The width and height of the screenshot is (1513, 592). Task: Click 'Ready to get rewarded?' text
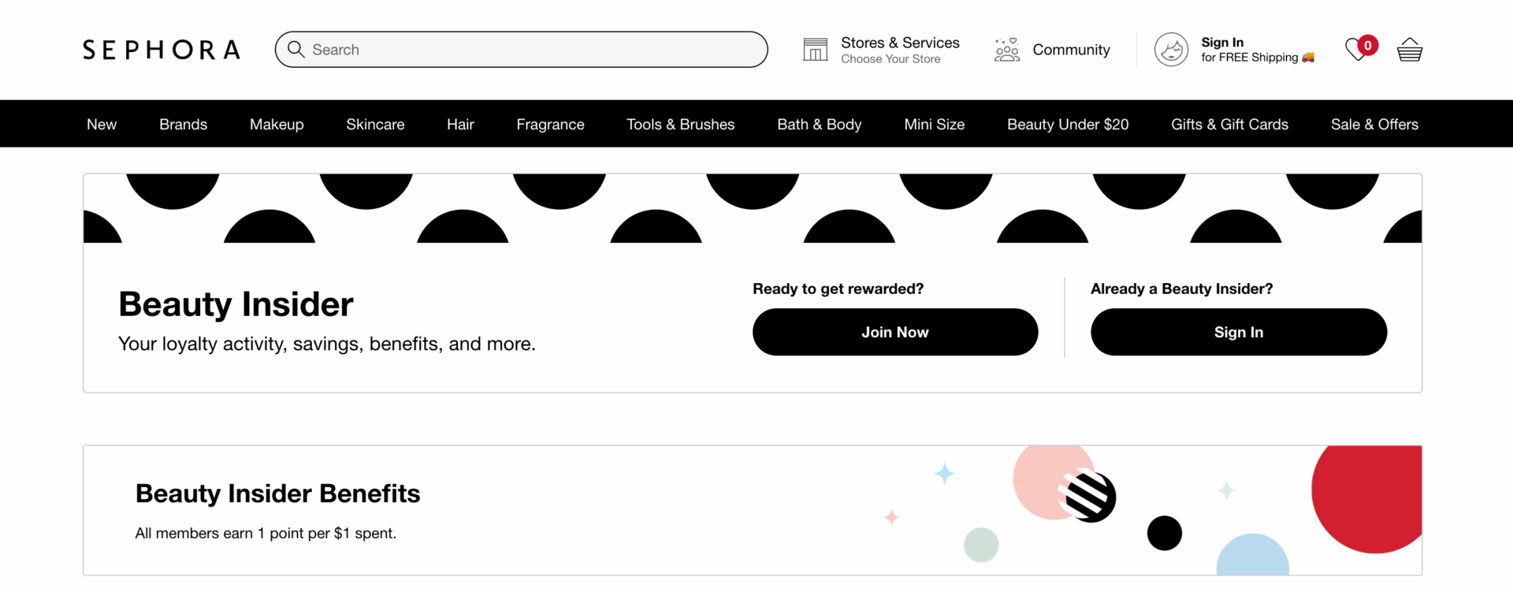(838, 289)
